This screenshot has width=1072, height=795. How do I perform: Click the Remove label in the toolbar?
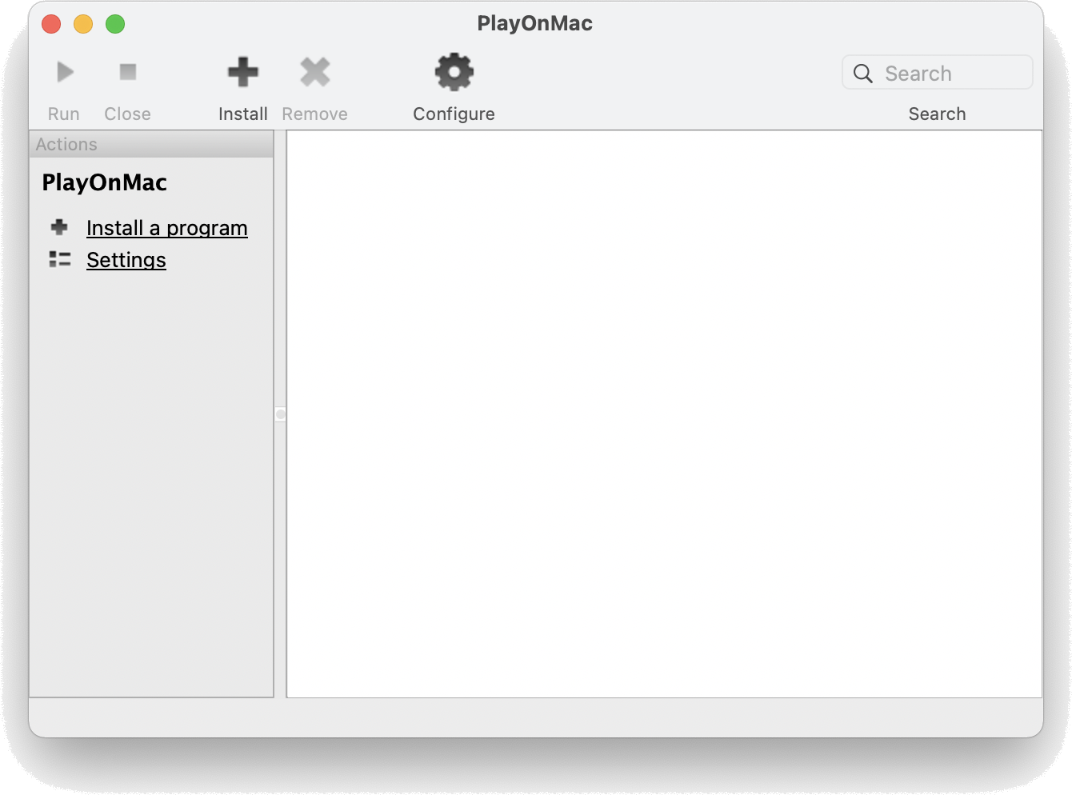(314, 114)
